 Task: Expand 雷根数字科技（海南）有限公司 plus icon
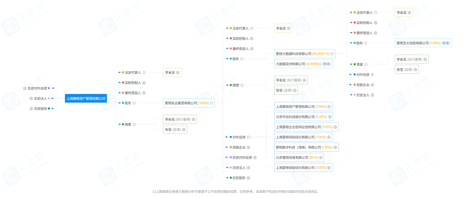pos(335,147)
